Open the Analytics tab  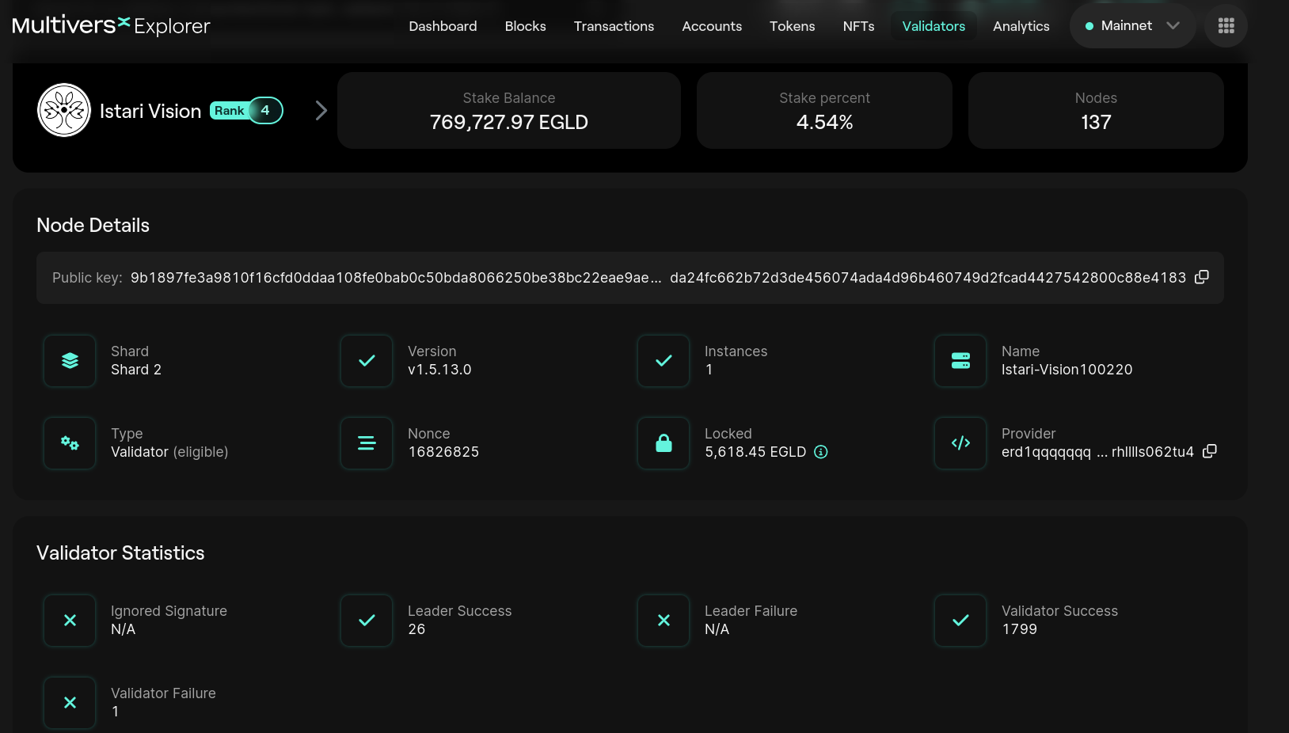point(1021,26)
